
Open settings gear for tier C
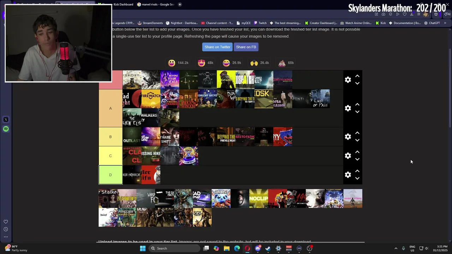tap(348, 156)
